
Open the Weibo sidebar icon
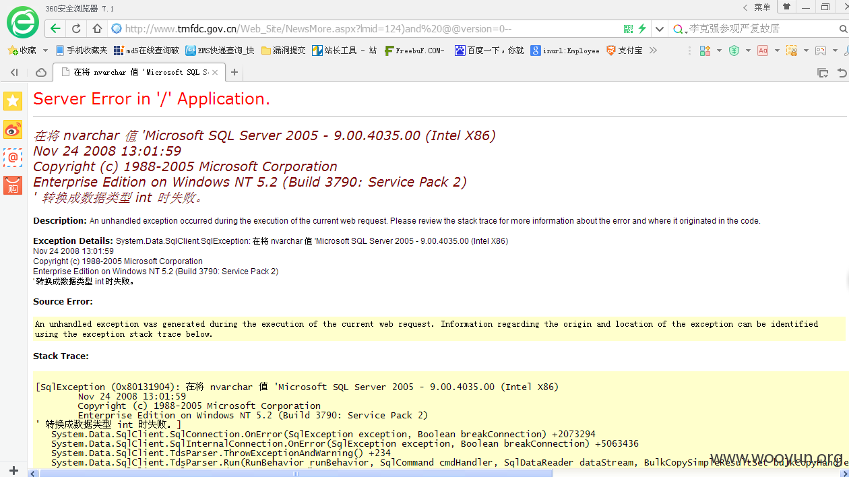[x=13, y=129]
